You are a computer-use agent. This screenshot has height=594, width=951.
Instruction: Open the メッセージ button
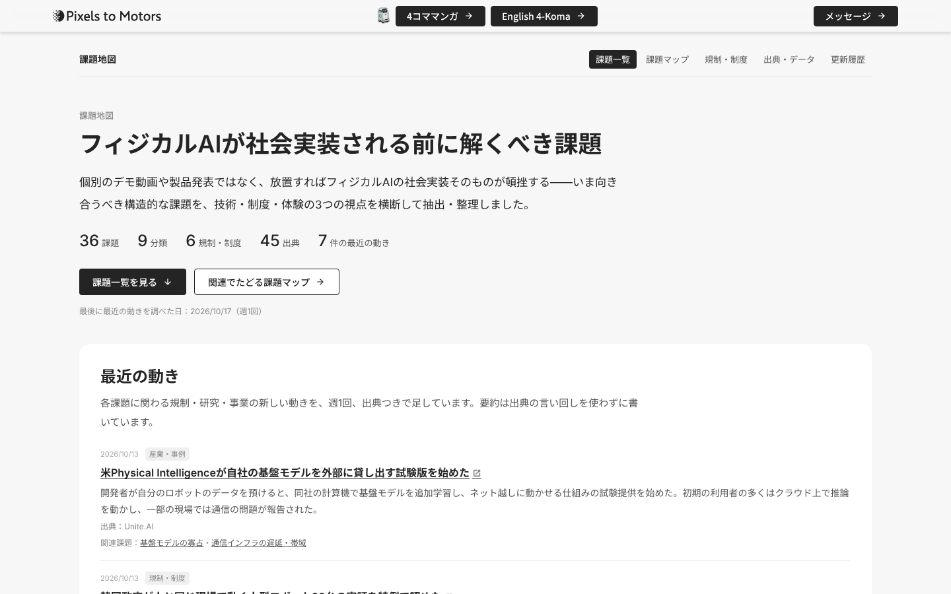tap(856, 16)
